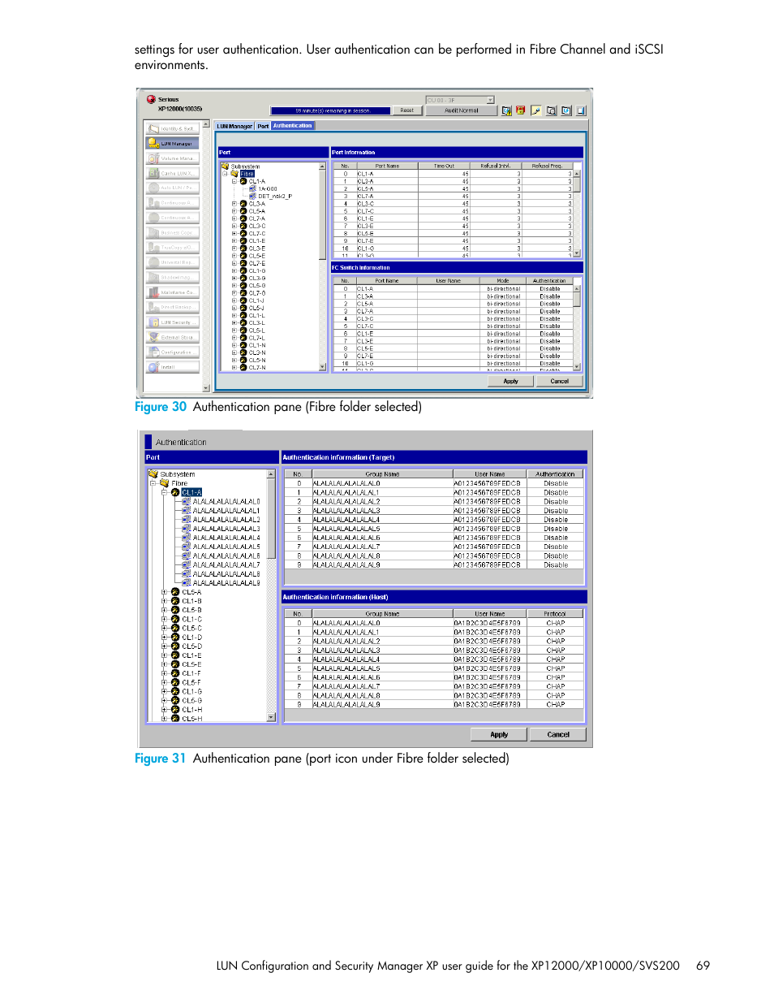
Task: Click the window-with-warning-sign toolbar icon
Action: (506, 110)
